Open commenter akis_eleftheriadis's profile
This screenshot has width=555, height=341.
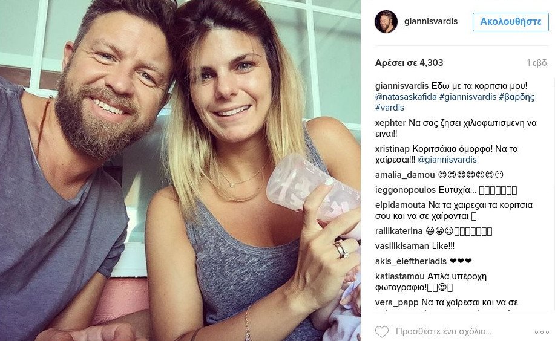[x=410, y=261]
